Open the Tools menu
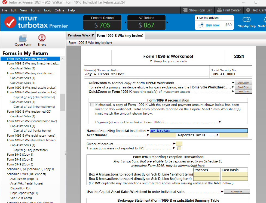 tap(47, 10)
